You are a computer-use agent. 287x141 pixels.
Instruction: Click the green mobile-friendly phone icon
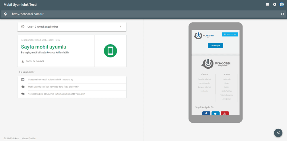pos(110,51)
